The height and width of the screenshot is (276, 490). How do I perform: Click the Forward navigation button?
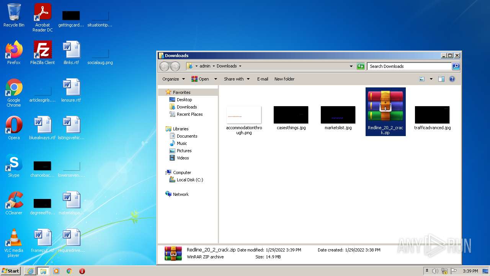pyautogui.click(x=175, y=66)
